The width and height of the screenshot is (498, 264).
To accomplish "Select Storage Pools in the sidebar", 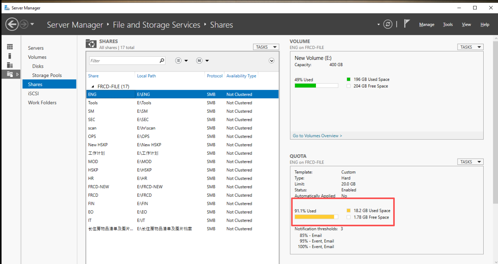I will pos(47,75).
